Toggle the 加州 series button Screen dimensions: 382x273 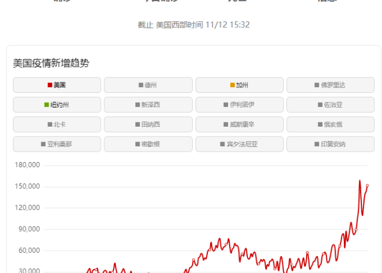pos(240,85)
